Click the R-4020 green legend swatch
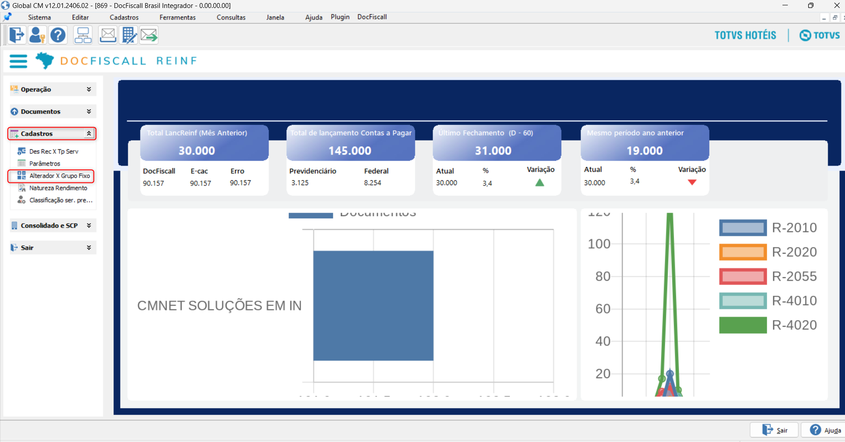 [x=743, y=325]
